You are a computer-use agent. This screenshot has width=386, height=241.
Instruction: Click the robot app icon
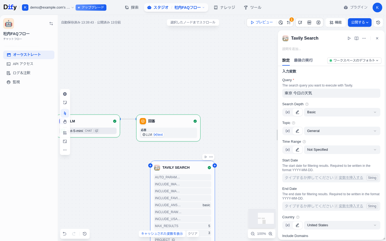pyautogui.click(x=9, y=24)
